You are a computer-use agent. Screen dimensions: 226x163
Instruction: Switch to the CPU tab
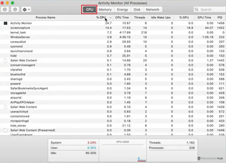point(89,10)
